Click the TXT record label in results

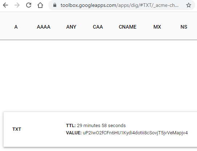pyautogui.click(x=17, y=129)
